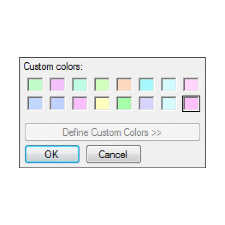
Task: Pick the pale pink swatch ending top row
Action: 191,85
